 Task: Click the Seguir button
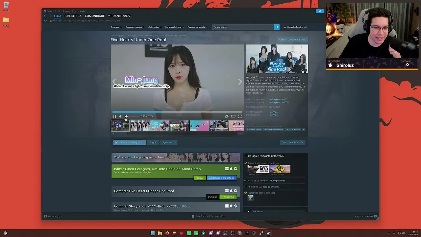153,142
